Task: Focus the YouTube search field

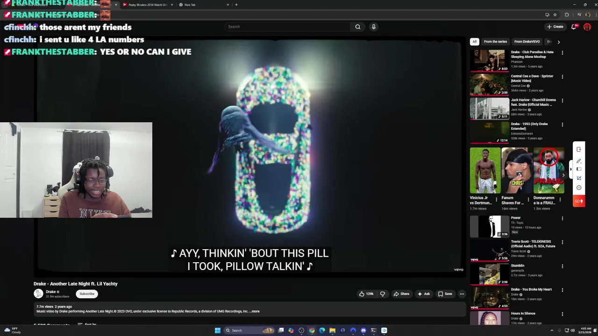Action: [287, 27]
